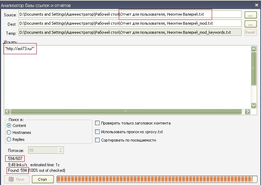Viewport: 261px width, 185px height.
Task: Click the estimated time: 1s text
Action: pos(45,165)
